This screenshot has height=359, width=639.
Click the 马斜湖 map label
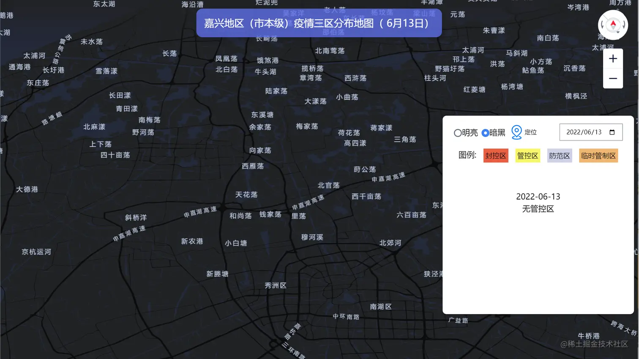pos(517,53)
